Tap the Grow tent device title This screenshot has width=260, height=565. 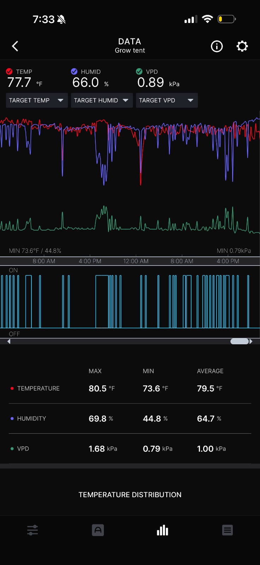pyautogui.click(x=130, y=50)
